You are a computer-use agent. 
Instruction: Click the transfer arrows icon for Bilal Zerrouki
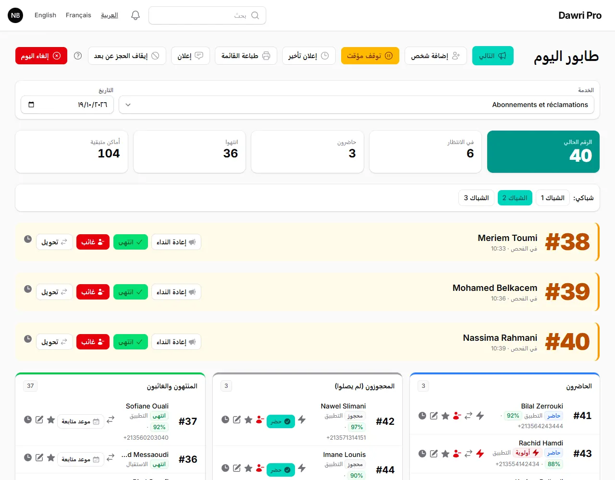point(468,416)
